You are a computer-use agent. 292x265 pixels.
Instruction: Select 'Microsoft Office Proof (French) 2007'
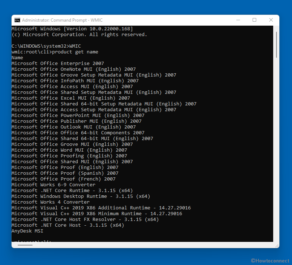coord(64,179)
